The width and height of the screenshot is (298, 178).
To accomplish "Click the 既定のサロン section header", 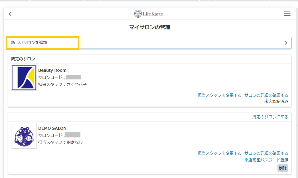I will (x=23, y=59).
